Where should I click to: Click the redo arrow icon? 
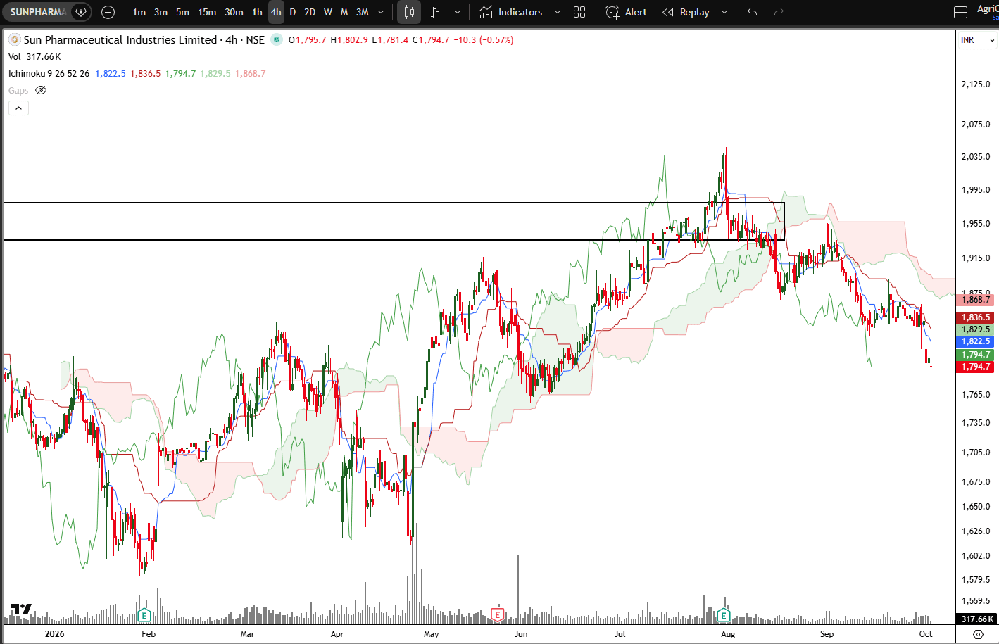click(779, 12)
